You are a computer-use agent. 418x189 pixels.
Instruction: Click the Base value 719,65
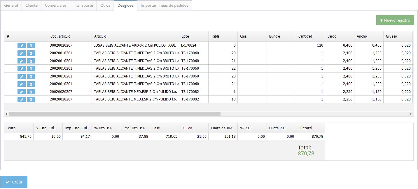165,137
